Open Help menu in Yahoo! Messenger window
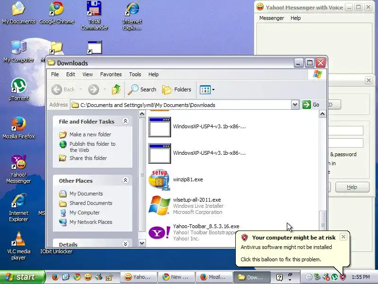Viewport: 378px width, 284px height. (295, 18)
